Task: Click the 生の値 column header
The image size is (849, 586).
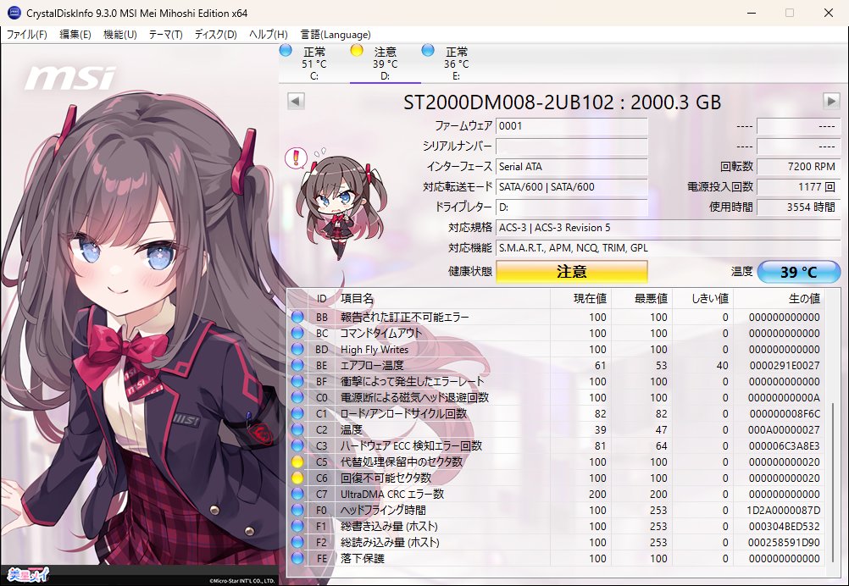Action: point(779,299)
